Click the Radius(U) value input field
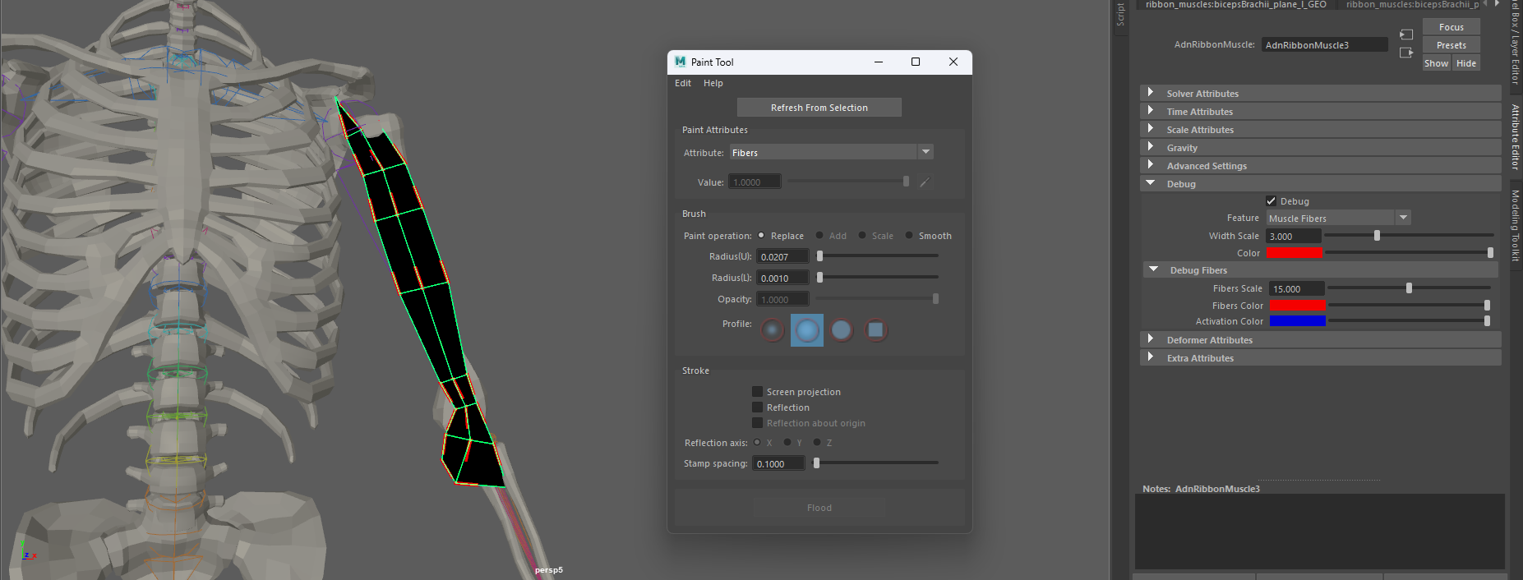The width and height of the screenshot is (1523, 580). pyautogui.click(x=782, y=257)
